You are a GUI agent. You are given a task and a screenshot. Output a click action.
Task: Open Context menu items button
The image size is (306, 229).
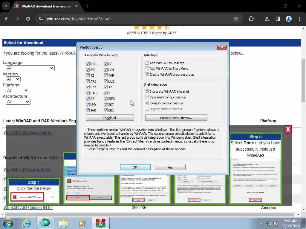(x=176, y=117)
